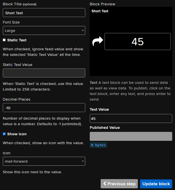Screen dimensions: 175x190
Task: Click the Block Title text field
Action: 44,13
